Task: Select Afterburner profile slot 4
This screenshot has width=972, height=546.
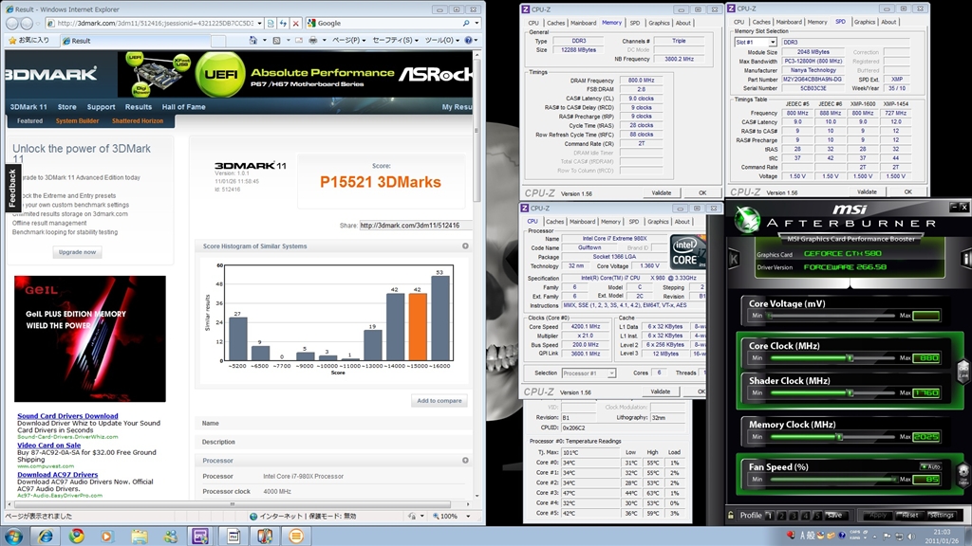Action: (x=805, y=515)
